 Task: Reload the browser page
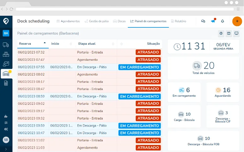coord(11,9)
